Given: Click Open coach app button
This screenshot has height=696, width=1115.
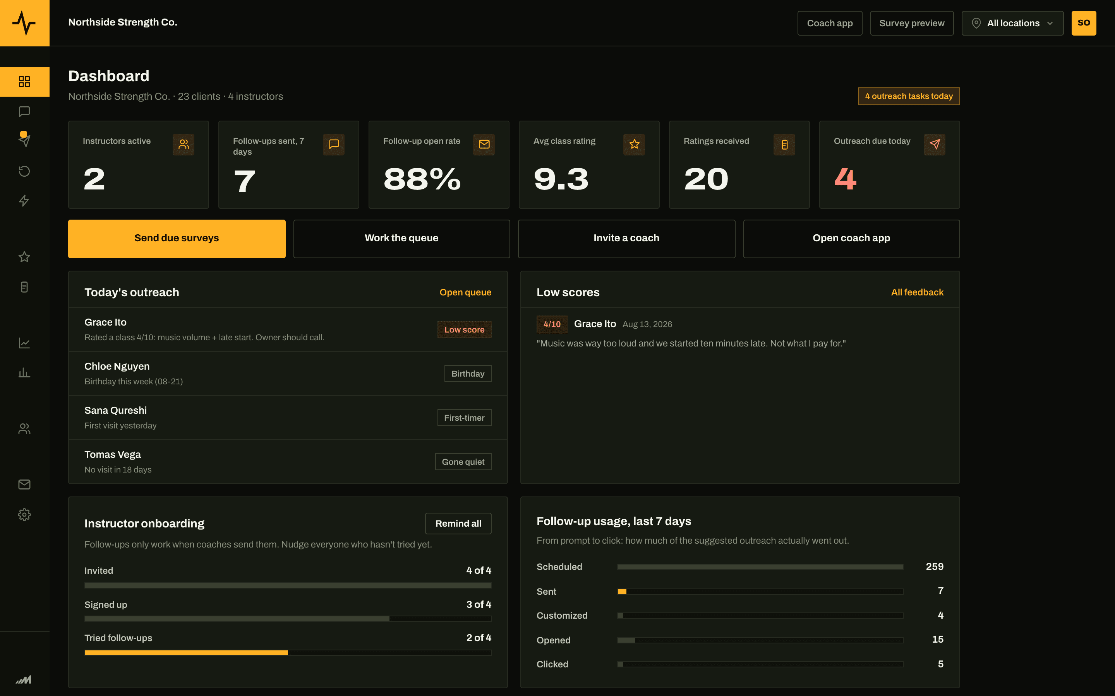Looking at the screenshot, I should point(851,239).
